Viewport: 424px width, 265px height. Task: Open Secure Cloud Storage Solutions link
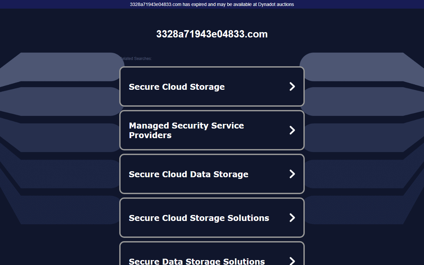212,218
